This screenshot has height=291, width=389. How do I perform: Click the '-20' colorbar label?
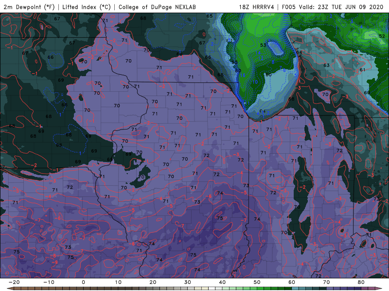[x=14, y=282]
